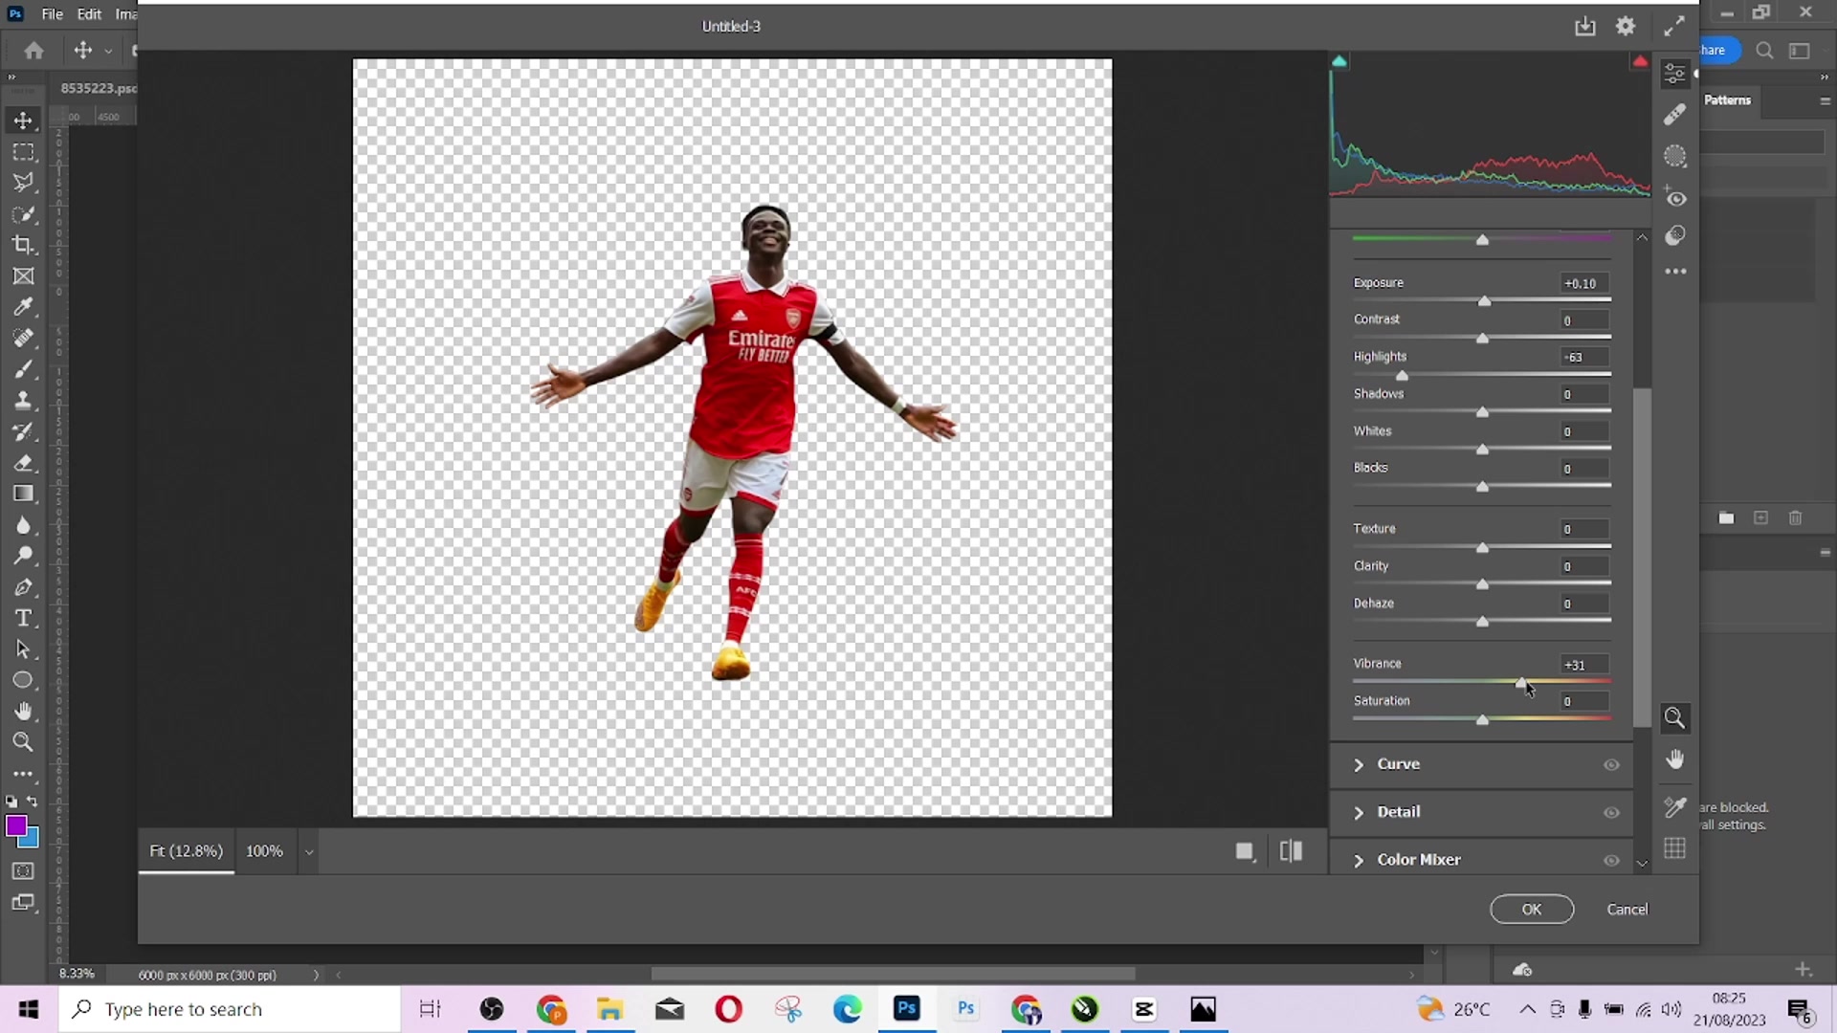Open the File menu
The image size is (1837, 1033).
tap(53, 14)
